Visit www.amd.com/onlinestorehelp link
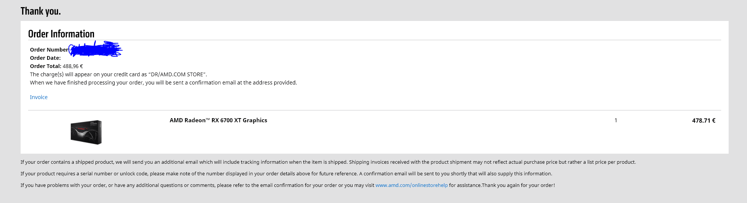 point(411,185)
